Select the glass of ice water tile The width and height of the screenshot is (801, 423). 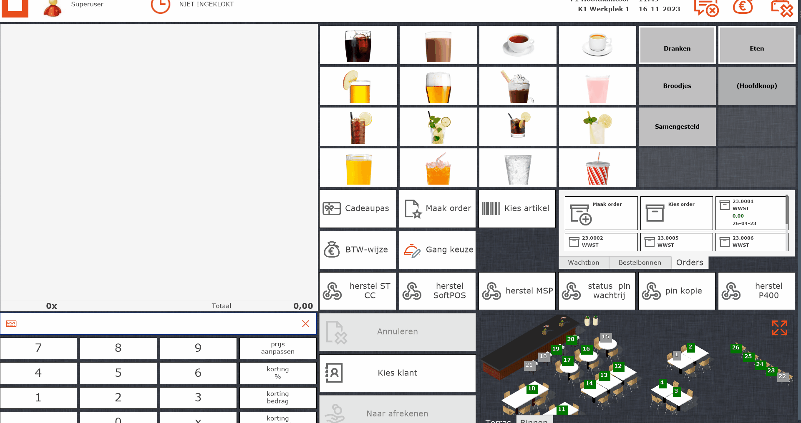(x=518, y=168)
